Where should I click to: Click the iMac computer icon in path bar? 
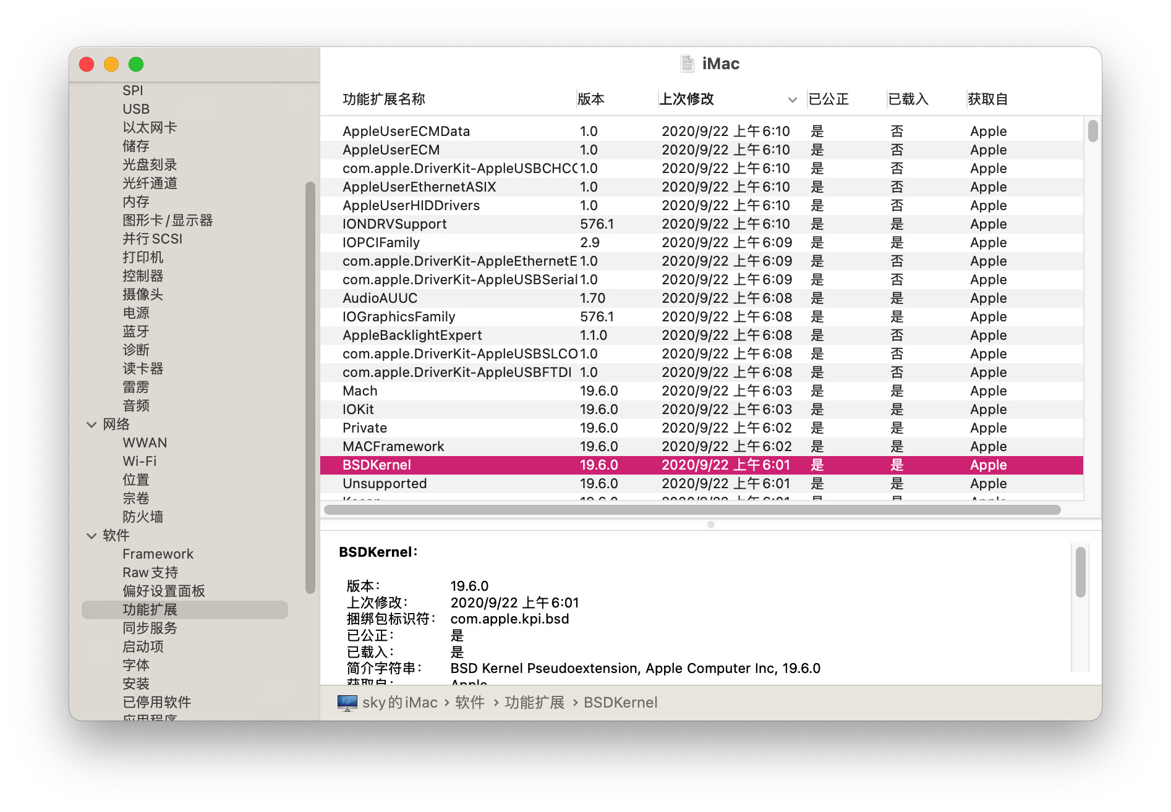347,703
